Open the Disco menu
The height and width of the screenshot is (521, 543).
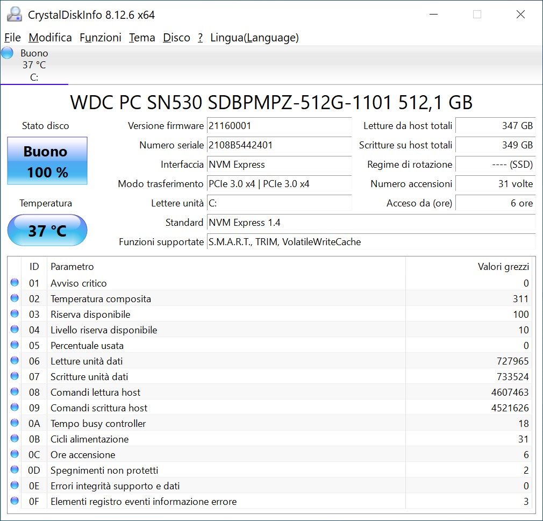coord(177,38)
